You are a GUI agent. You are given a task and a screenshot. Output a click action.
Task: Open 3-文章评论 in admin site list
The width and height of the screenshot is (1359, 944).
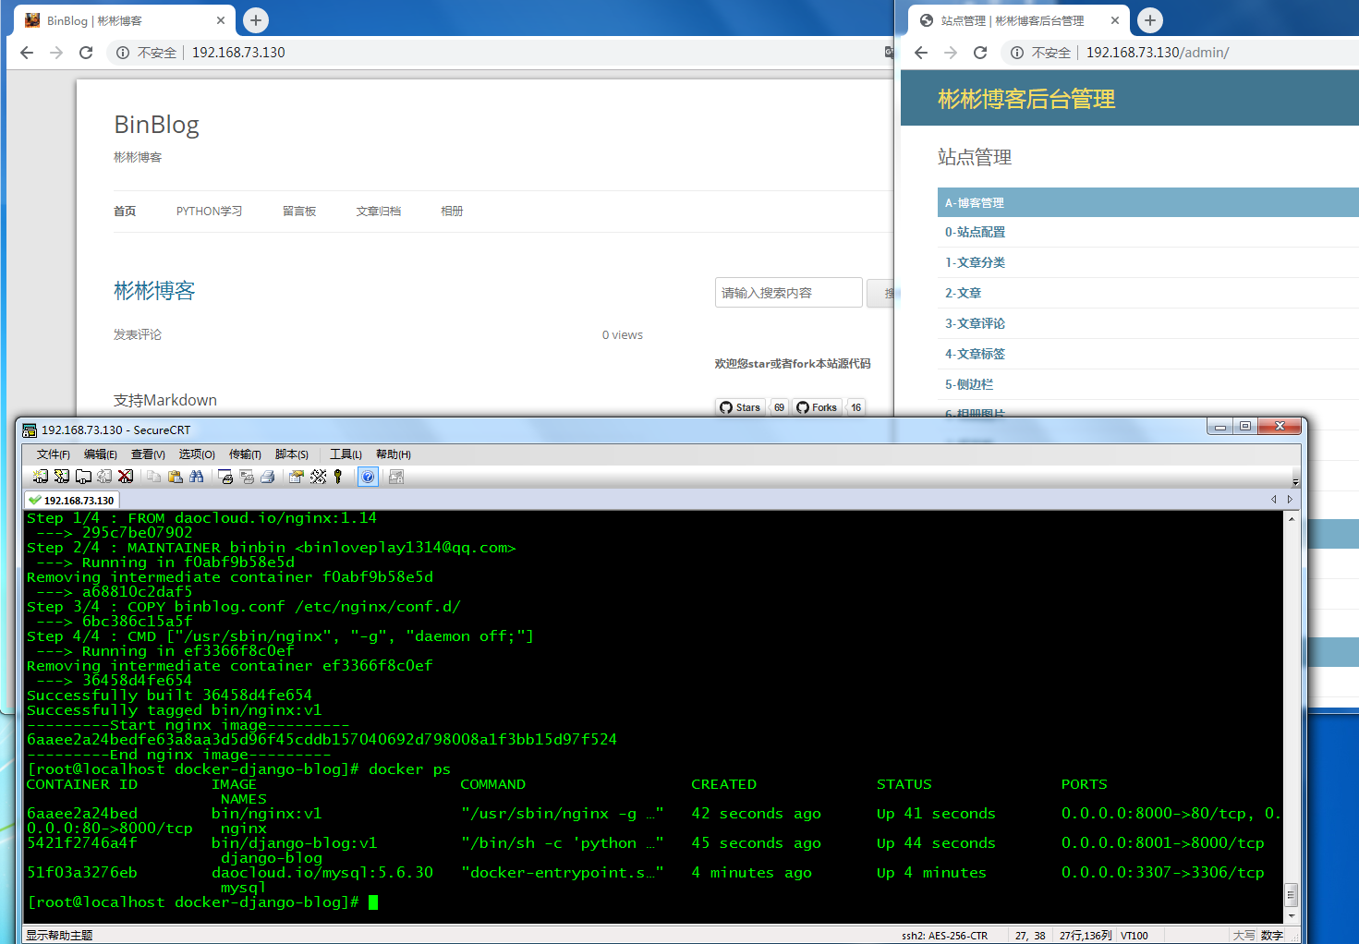point(975,324)
